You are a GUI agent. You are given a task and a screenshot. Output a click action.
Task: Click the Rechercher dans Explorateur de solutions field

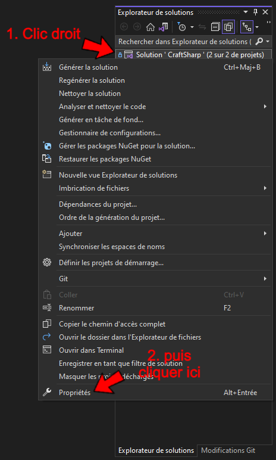tap(184, 42)
